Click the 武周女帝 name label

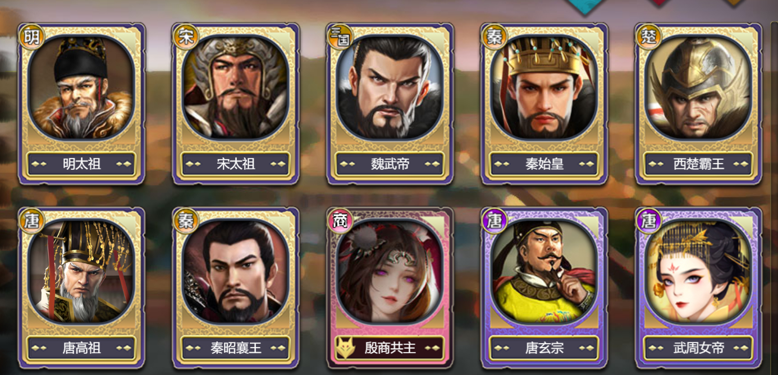pos(699,348)
